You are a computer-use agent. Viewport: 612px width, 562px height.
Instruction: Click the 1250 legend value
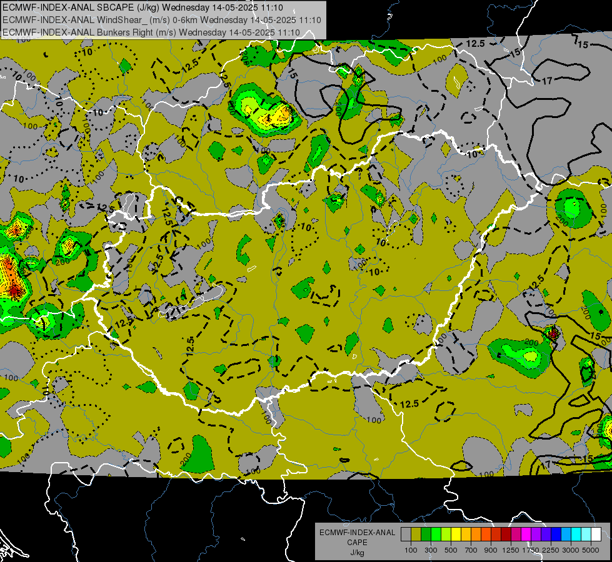tap(511, 550)
